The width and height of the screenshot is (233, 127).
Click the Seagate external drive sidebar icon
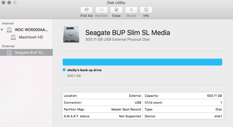[9, 53]
